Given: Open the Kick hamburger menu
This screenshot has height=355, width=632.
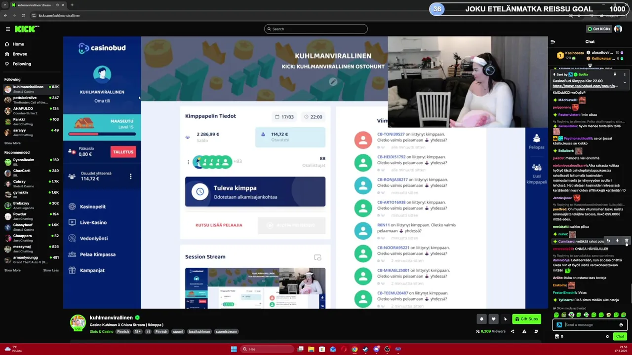Looking at the screenshot, I should pos(7,29).
